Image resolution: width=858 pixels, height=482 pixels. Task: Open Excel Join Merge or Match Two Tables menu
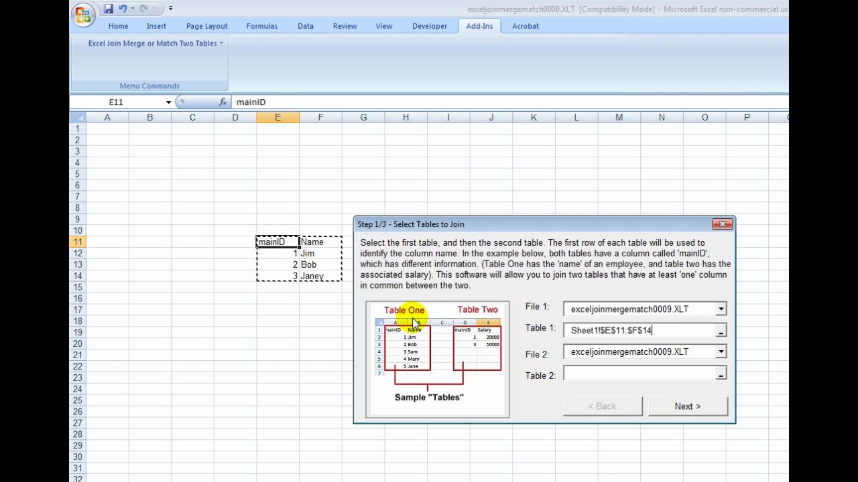pyautogui.click(x=156, y=43)
